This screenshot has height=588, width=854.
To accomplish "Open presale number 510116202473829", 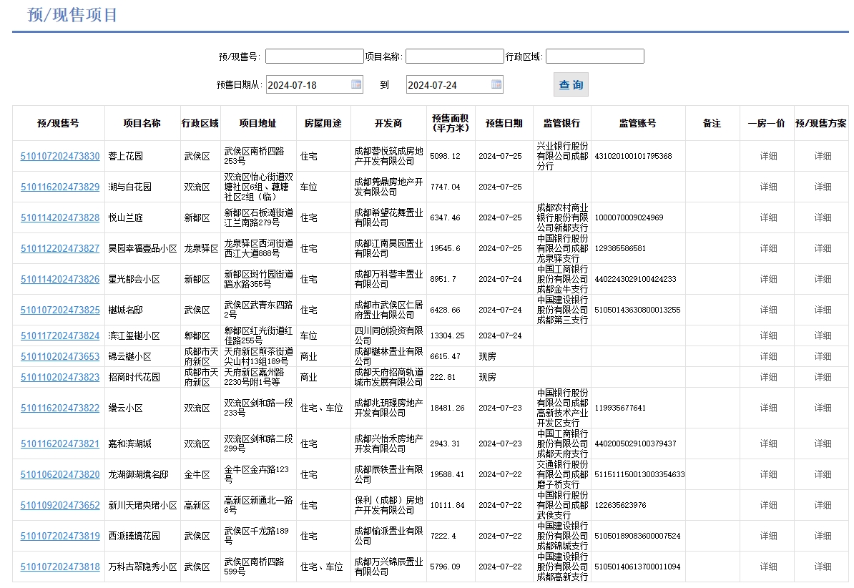I will pyautogui.click(x=60, y=187).
